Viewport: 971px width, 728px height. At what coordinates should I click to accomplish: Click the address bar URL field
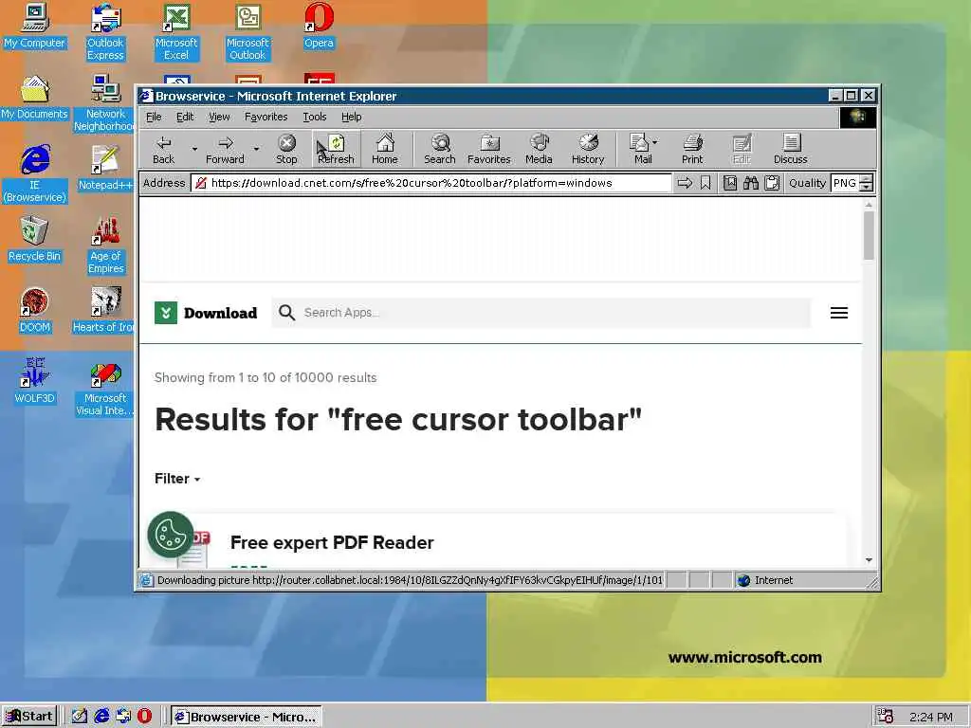[431, 183]
